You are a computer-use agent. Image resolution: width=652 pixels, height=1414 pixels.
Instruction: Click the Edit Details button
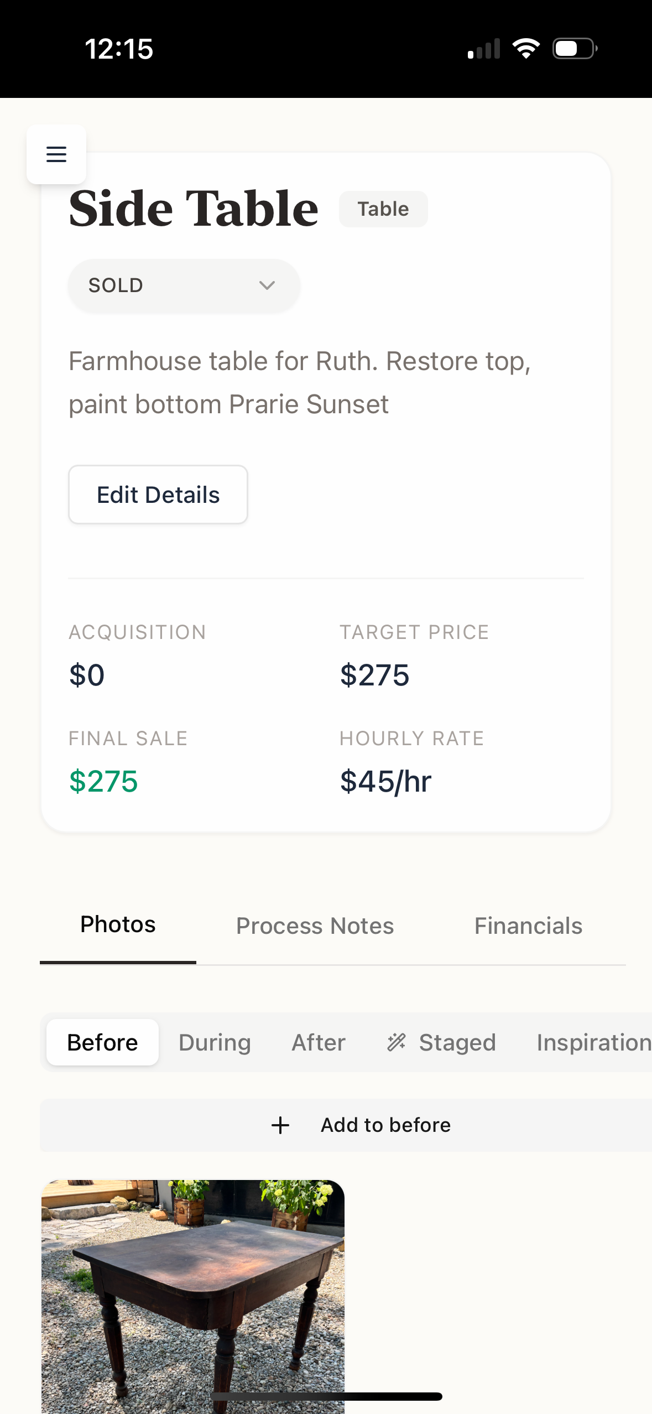(x=158, y=495)
